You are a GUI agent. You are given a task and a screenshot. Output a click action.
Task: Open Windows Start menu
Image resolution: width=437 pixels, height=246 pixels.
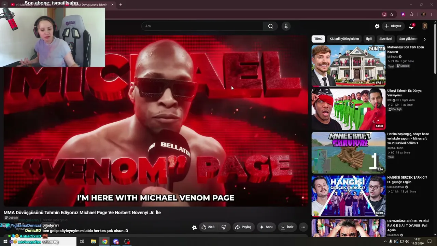(x=5, y=242)
